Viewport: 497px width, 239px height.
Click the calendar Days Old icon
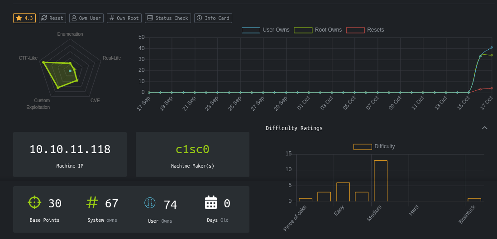pyautogui.click(x=211, y=202)
